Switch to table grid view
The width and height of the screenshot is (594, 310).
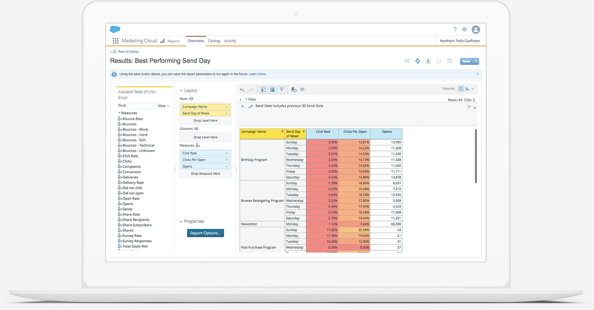tap(461, 89)
